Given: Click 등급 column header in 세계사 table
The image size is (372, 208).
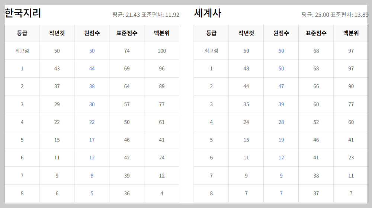Looking at the screenshot, I should [211, 33].
